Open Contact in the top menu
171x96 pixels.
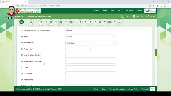[x=139, y=11]
